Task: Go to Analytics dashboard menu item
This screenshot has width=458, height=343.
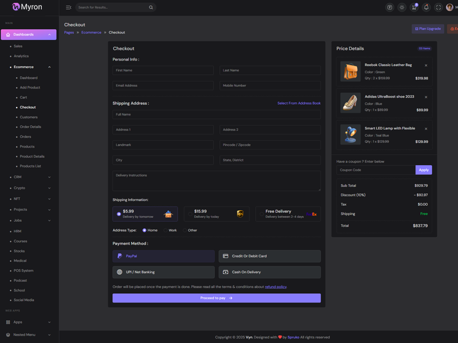Action: tap(21, 56)
